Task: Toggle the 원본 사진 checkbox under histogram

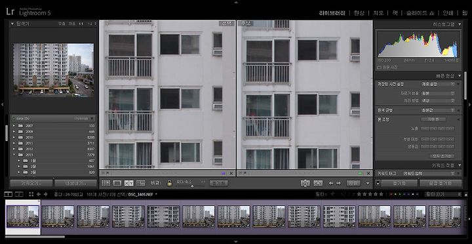Action: pyautogui.click(x=380, y=68)
